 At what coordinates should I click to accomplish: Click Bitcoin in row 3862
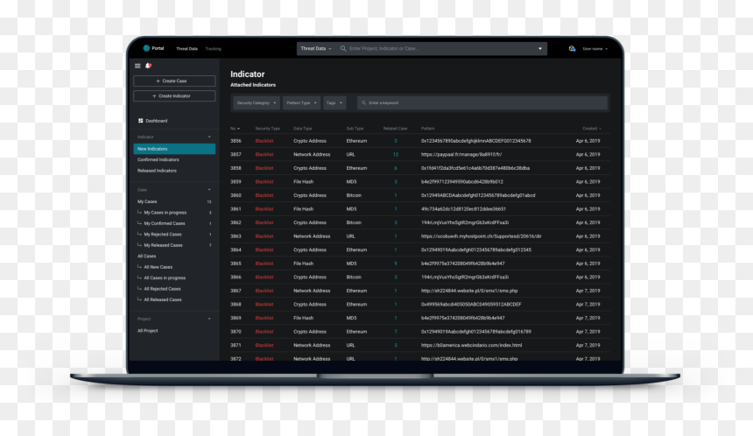tap(354, 222)
